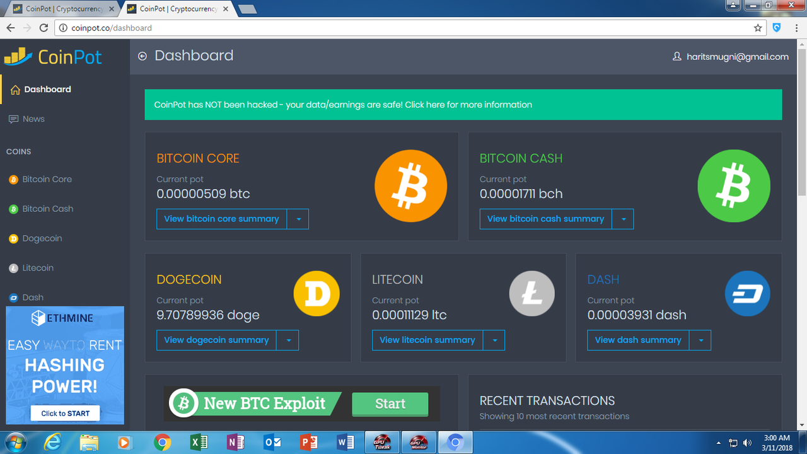
Task: Click View dogecoin summary button
Action: point(216,340)
